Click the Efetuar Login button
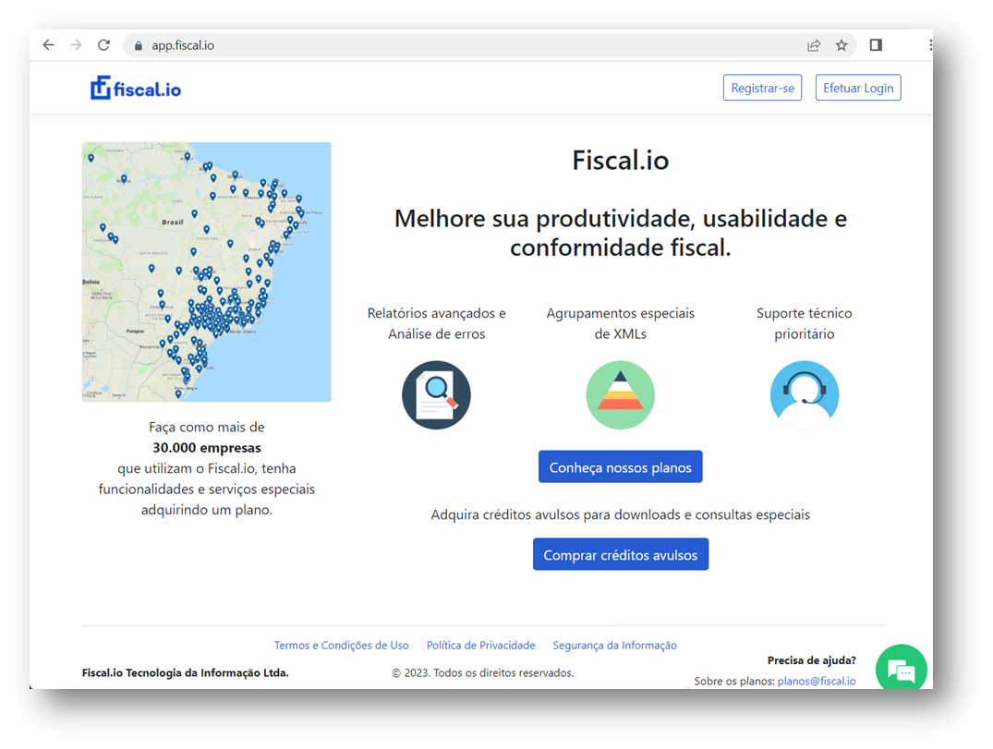Viewport: 993px width, 749px height. pos(858,88)
